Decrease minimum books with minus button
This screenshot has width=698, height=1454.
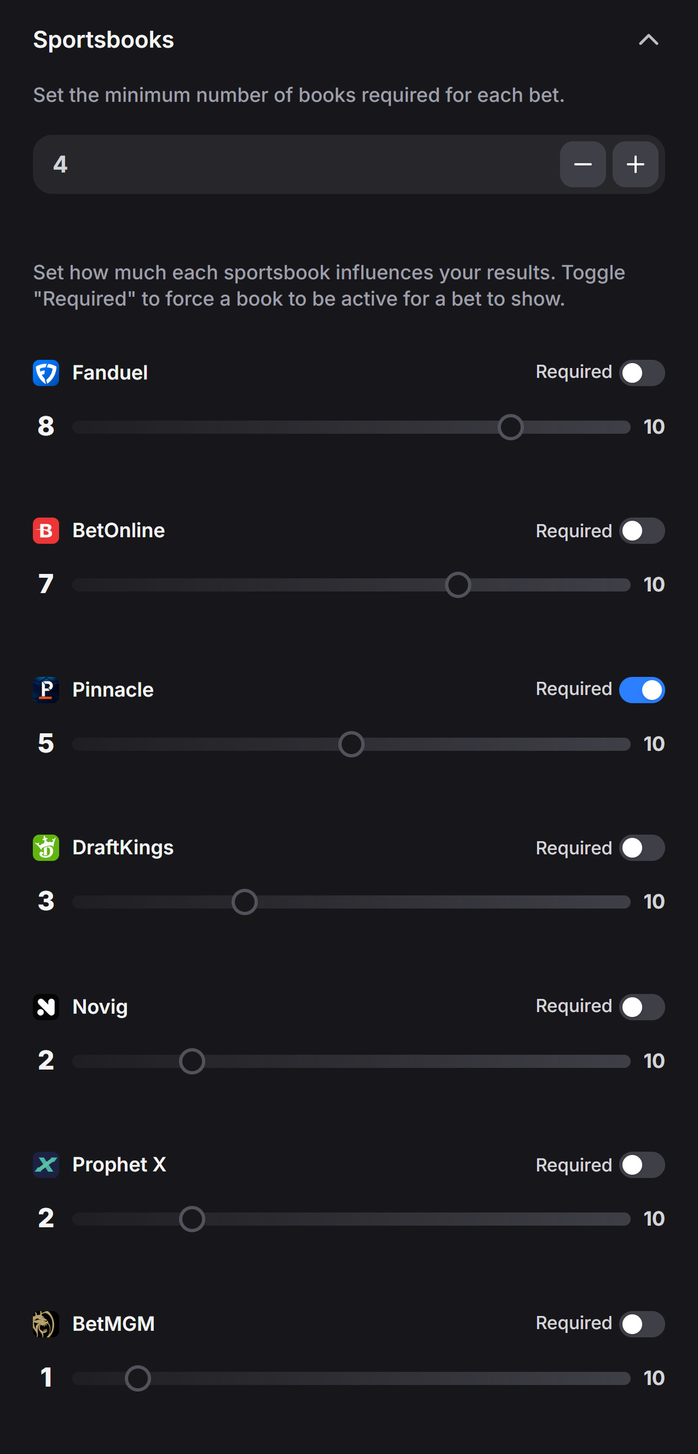pyautogui.click(x=582, y=164)
